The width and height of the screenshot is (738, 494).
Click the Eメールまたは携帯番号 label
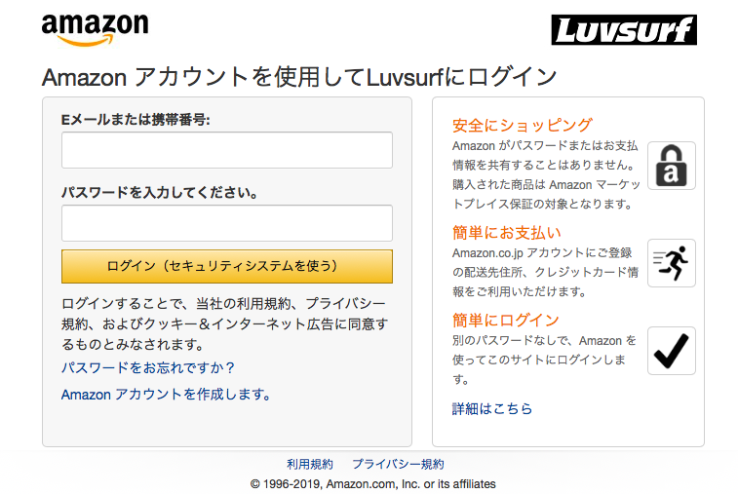(136, 120)
